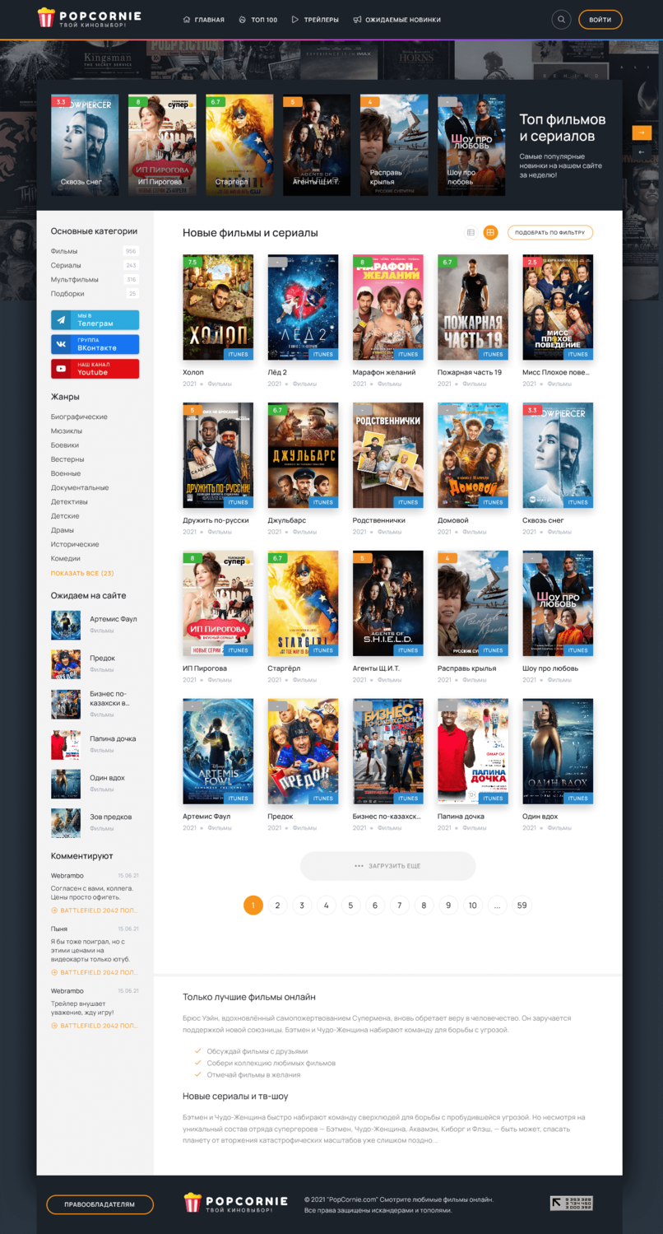
Task: Open the Документальные genre
Action: click(80, 487)
